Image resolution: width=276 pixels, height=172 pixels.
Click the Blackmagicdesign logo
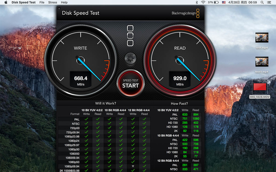186,13
